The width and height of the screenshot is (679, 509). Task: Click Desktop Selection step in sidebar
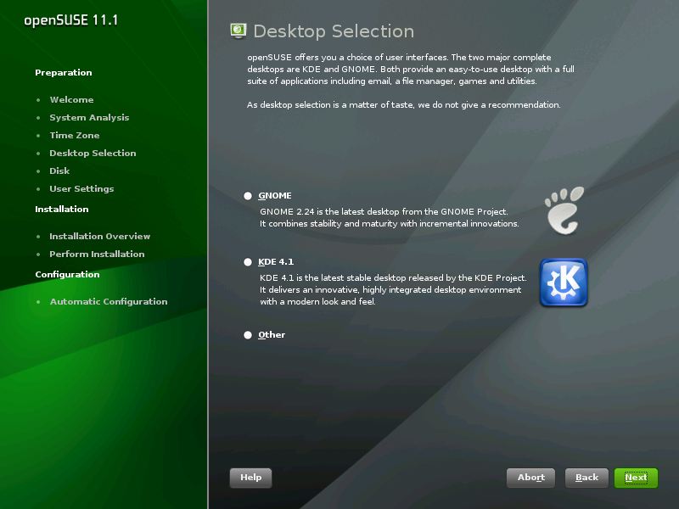pyautogui.click(x=93, y=154)
